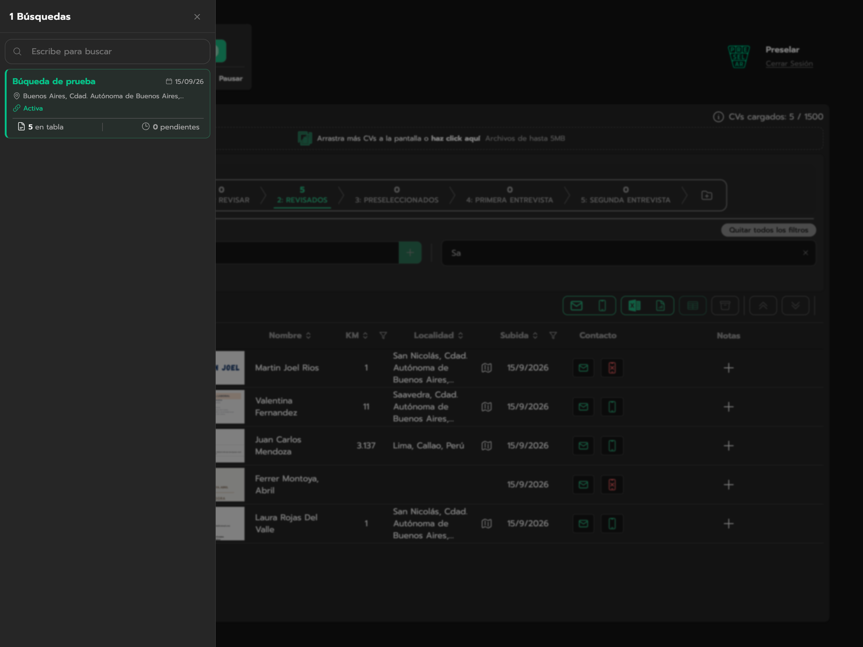Click the bulk email envelope toolbar icon
The width and height of the screenshot is (863, 647).
coord(576,305)
